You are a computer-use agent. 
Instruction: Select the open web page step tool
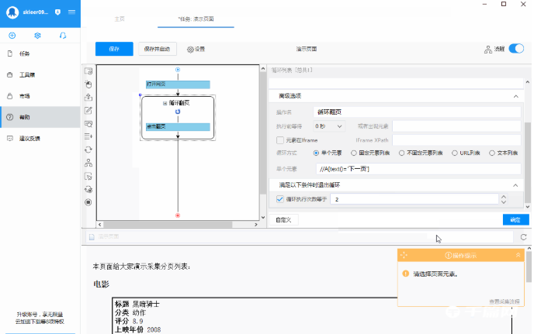click(88, 71)
